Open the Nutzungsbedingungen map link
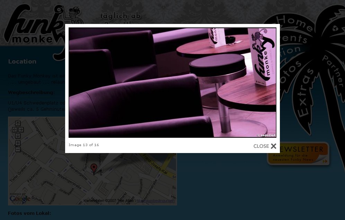 [x=156, y=201]
